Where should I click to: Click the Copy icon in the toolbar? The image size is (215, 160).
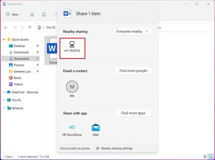[44, 14]
